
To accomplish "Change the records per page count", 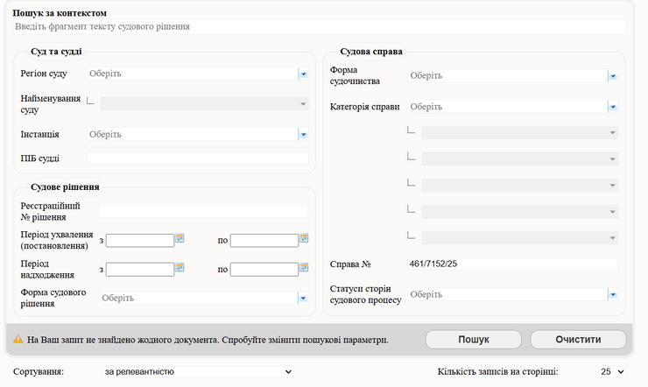I will tap(613, 372).
